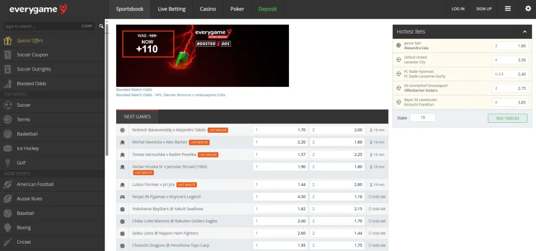Viewport: 536px width, 251px height.
Task: Select odds 2.25 for Radim Pavelka
Action: point(337,155)
